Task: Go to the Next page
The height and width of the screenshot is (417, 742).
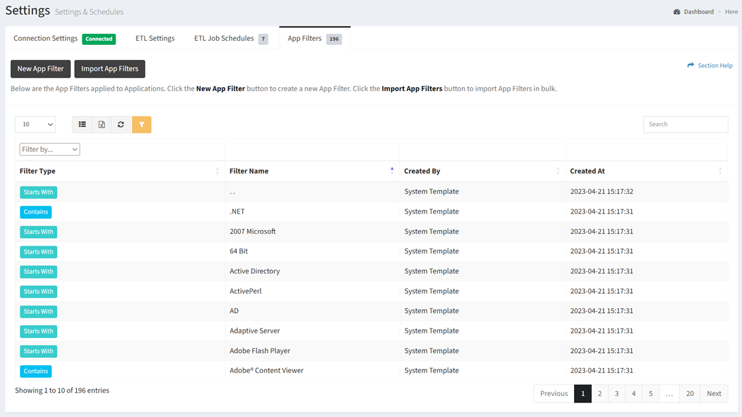Action: (713, 393)
